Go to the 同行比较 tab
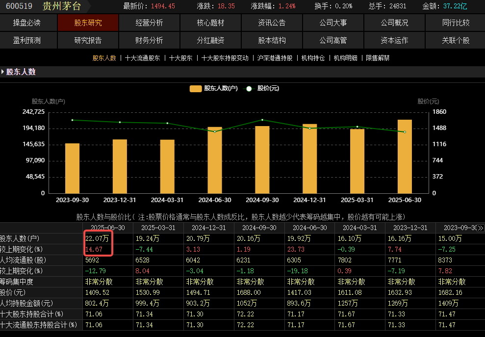This screenshot has height=337, width=485. tap(456, 23)
